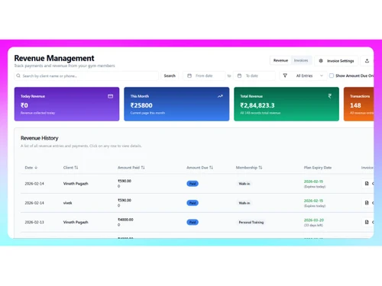Viewport: 382px width, 286px height.
Task: Click the trend arrow icon on This Month
Action: tap(220, 96)
